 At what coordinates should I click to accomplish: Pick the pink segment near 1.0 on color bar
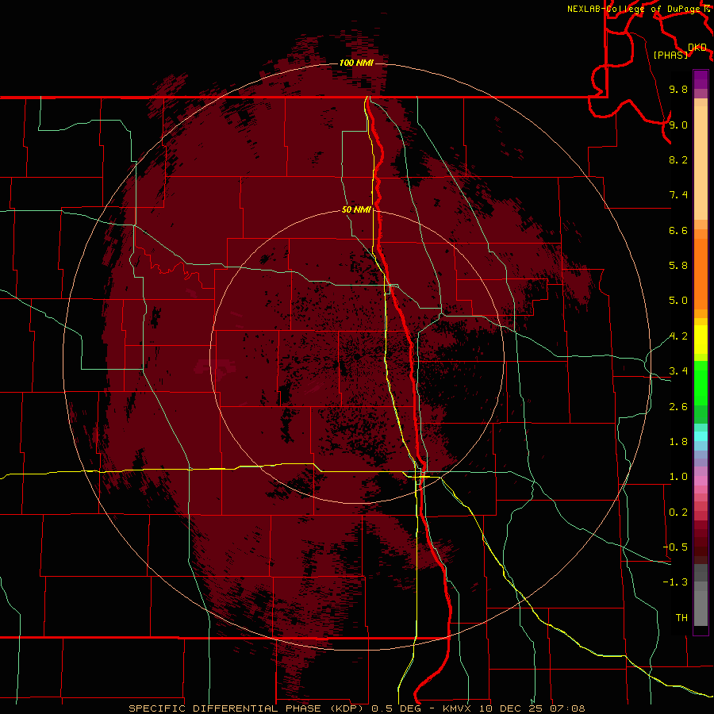701,481
